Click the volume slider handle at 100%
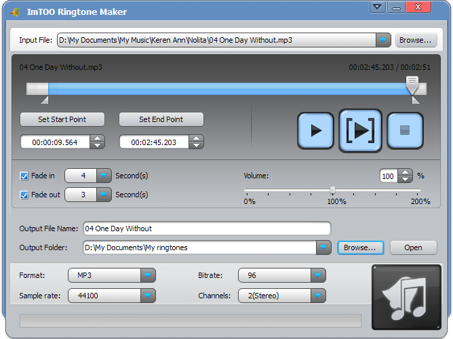The width and height of the screenshot is (453, 339). [332, 191]
